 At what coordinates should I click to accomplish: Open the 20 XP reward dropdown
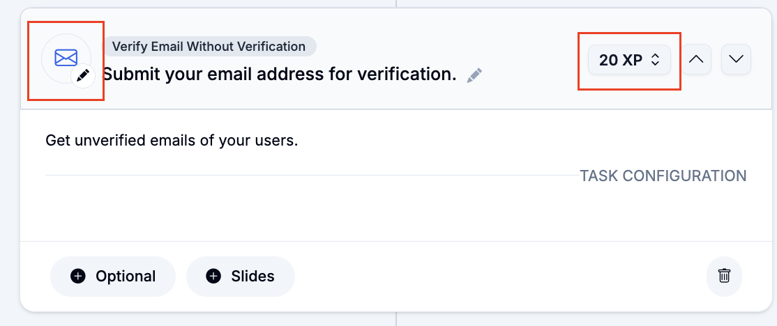click(x=629, y=60)
